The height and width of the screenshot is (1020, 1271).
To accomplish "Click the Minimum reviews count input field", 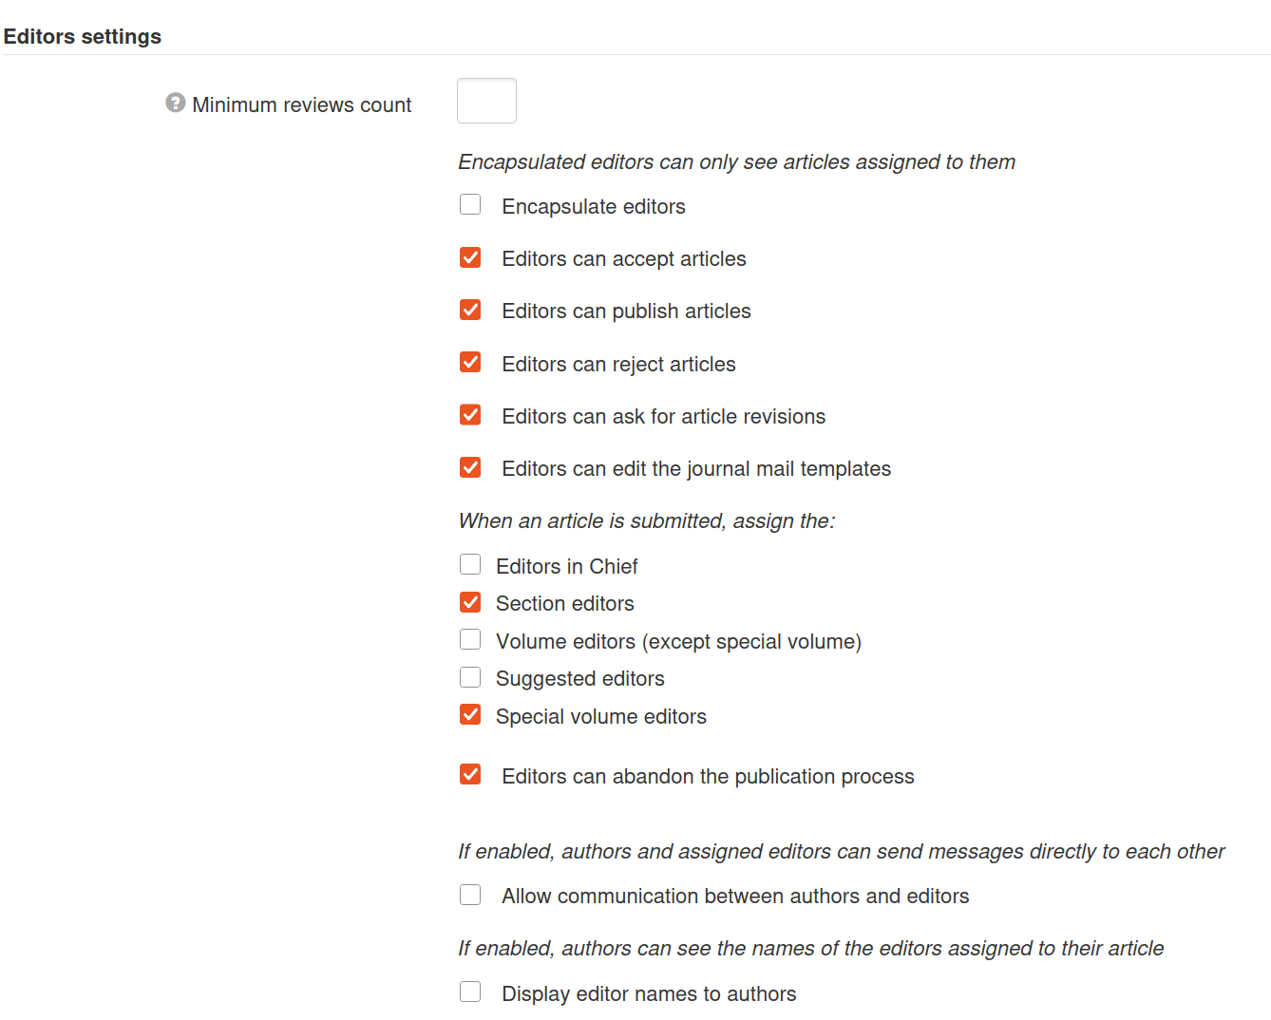I will (x=486, y=101).
